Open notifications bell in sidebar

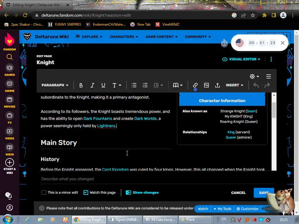pos(9,195)
